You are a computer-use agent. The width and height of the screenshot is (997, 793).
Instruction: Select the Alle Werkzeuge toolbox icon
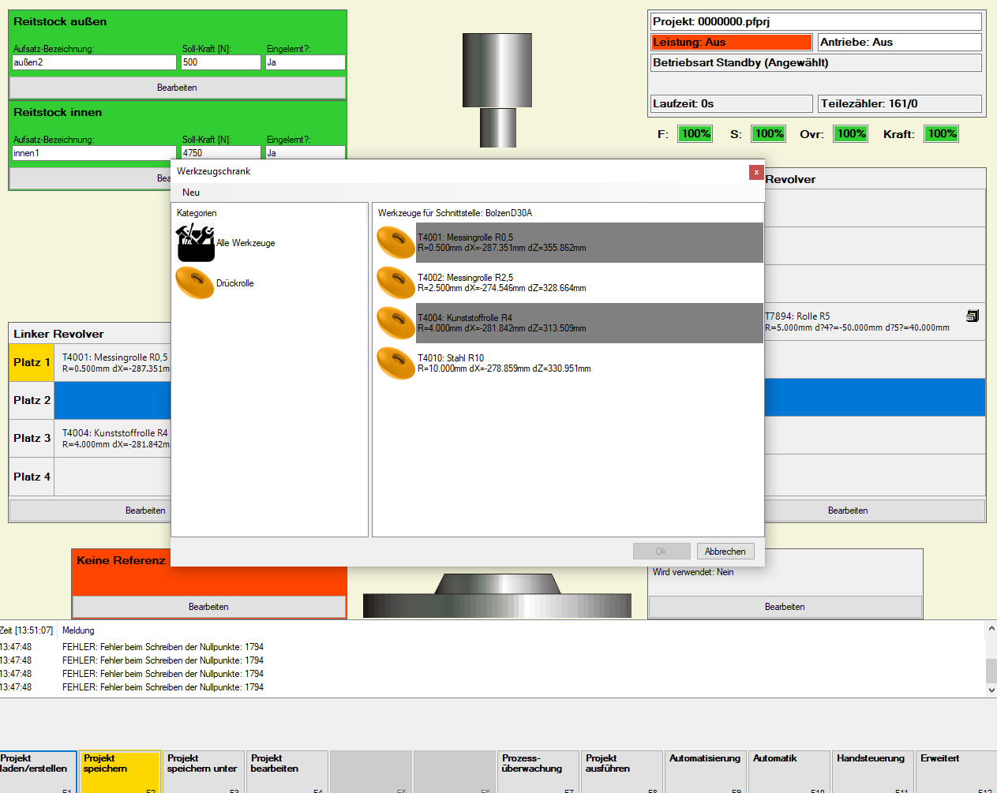[x=195, y=243]
